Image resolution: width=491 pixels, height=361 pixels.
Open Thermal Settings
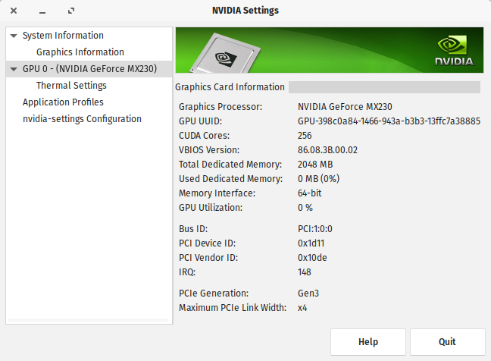(71, 86)
